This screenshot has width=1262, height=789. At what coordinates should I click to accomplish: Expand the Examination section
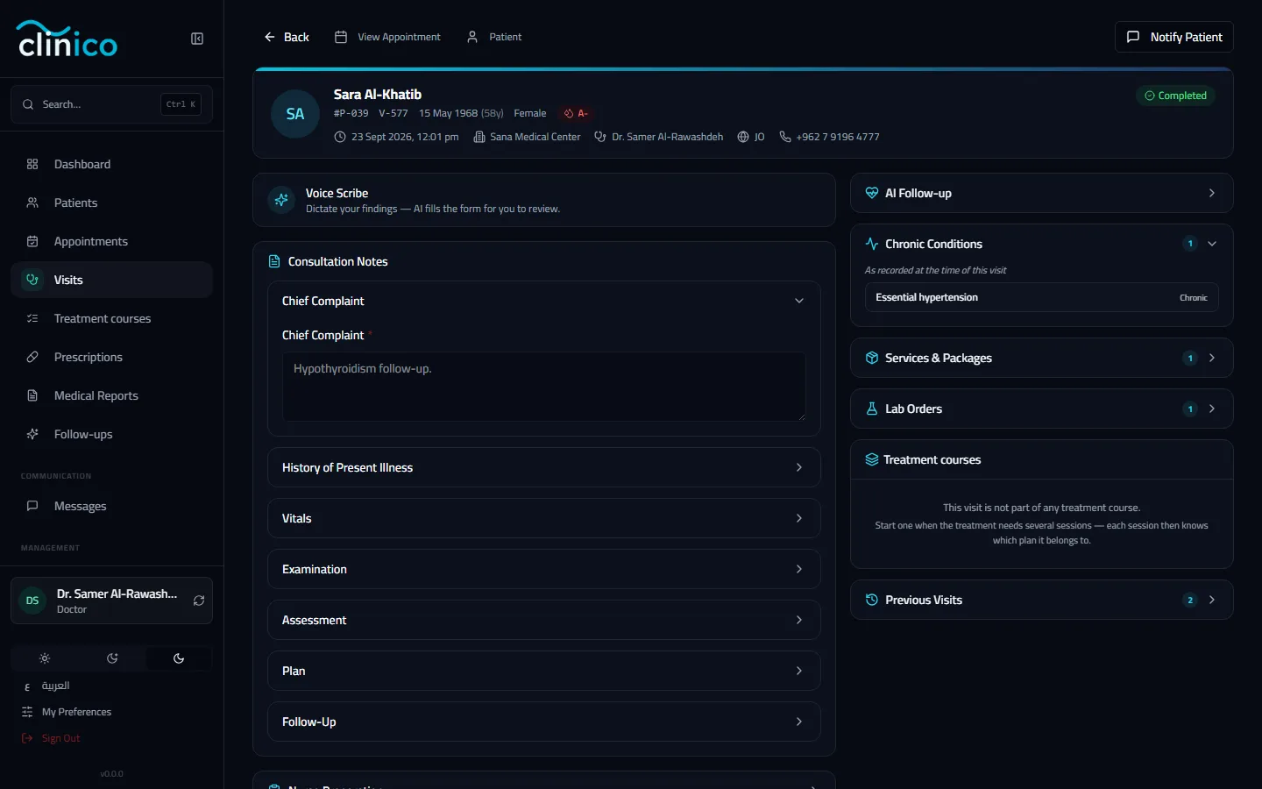(544, 569)
